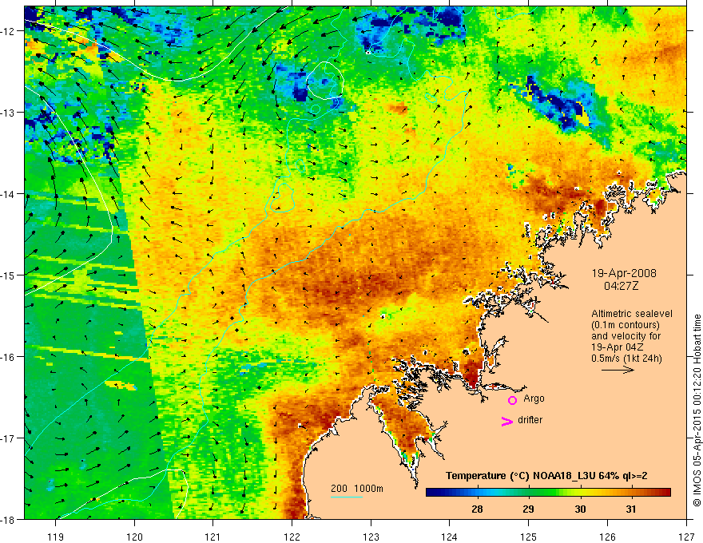Image resolution: width=703 pixels, height=543 pixels.
Task: Click the 'Argo' legend label
Action: (534, 398)
